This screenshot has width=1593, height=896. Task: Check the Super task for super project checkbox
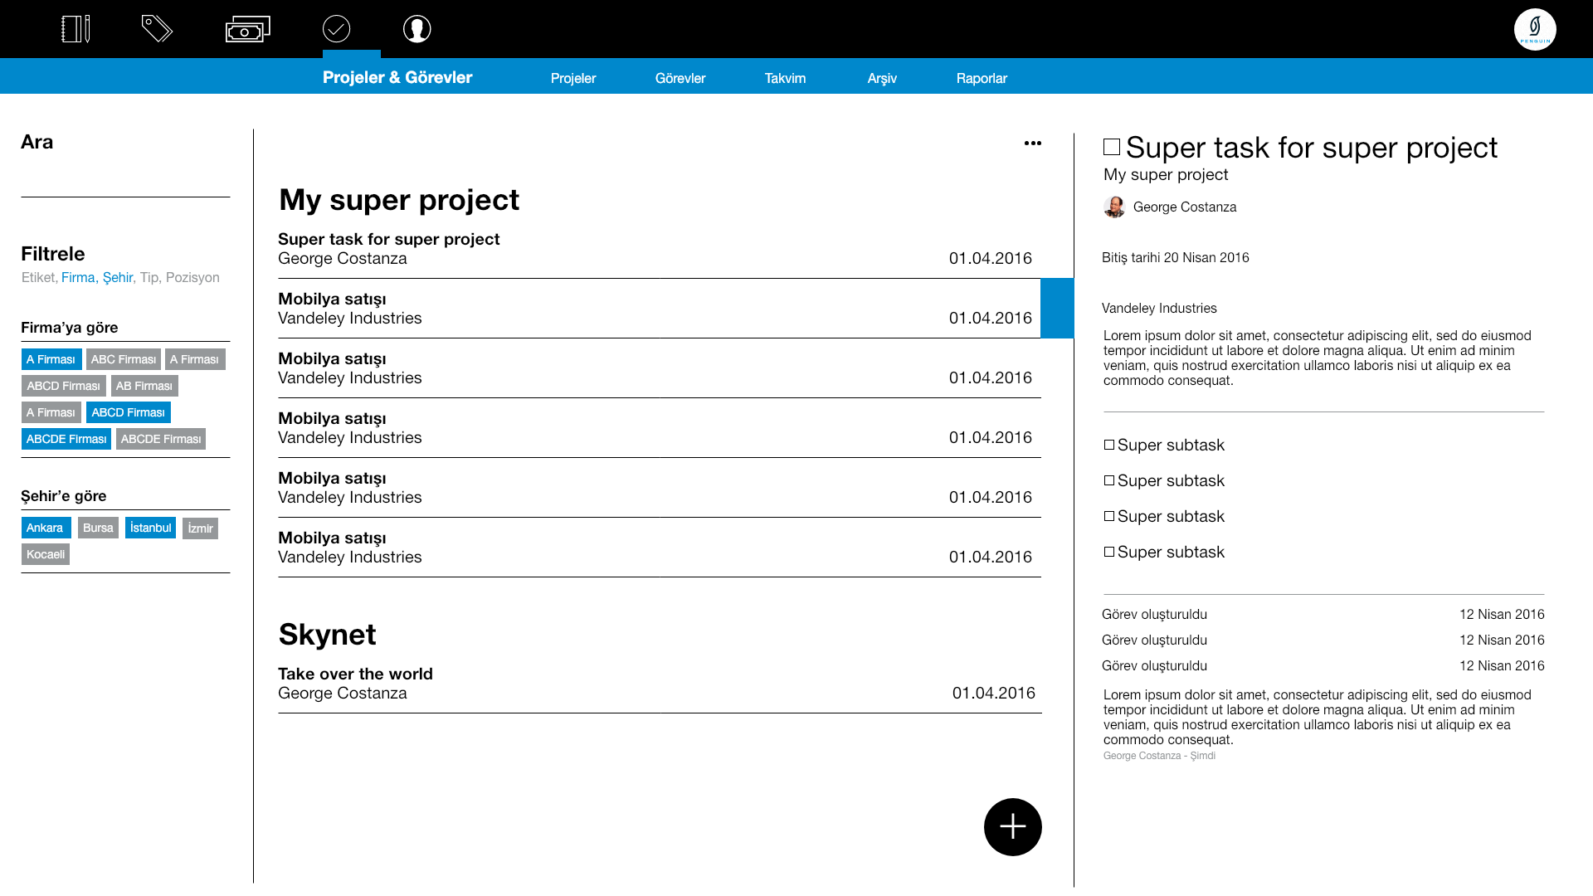point(1112,148)
